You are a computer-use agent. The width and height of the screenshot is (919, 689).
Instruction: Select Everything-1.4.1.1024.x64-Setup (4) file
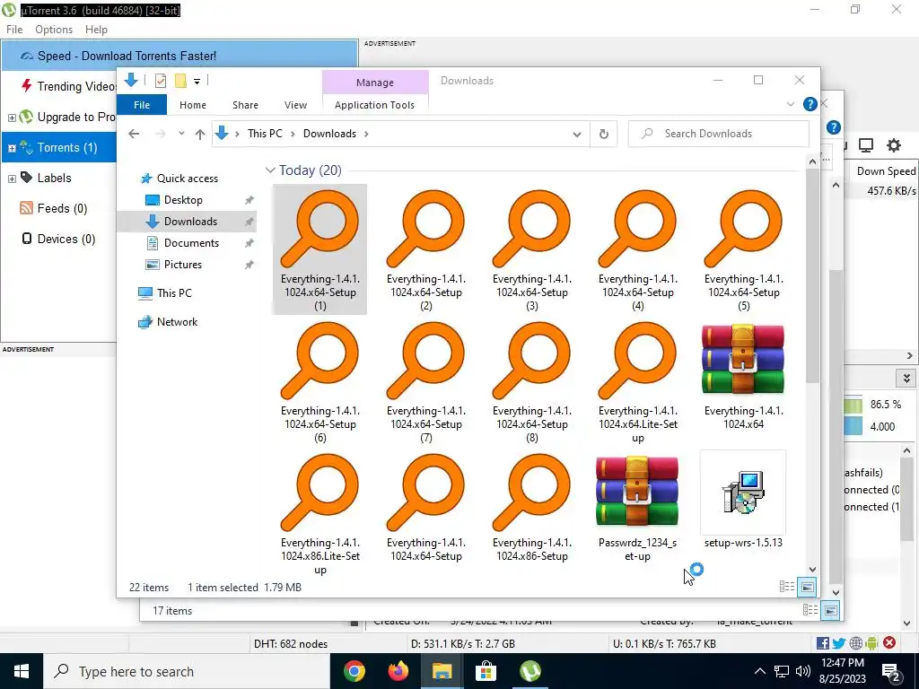tap(638, 250)
